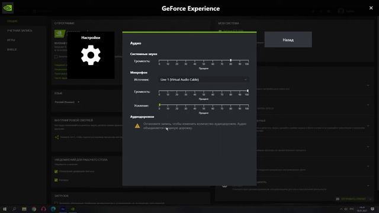This screenshot has width=379, height=213.
Task: Open the Настройки gear tile
Action: [x=91, y=55]
